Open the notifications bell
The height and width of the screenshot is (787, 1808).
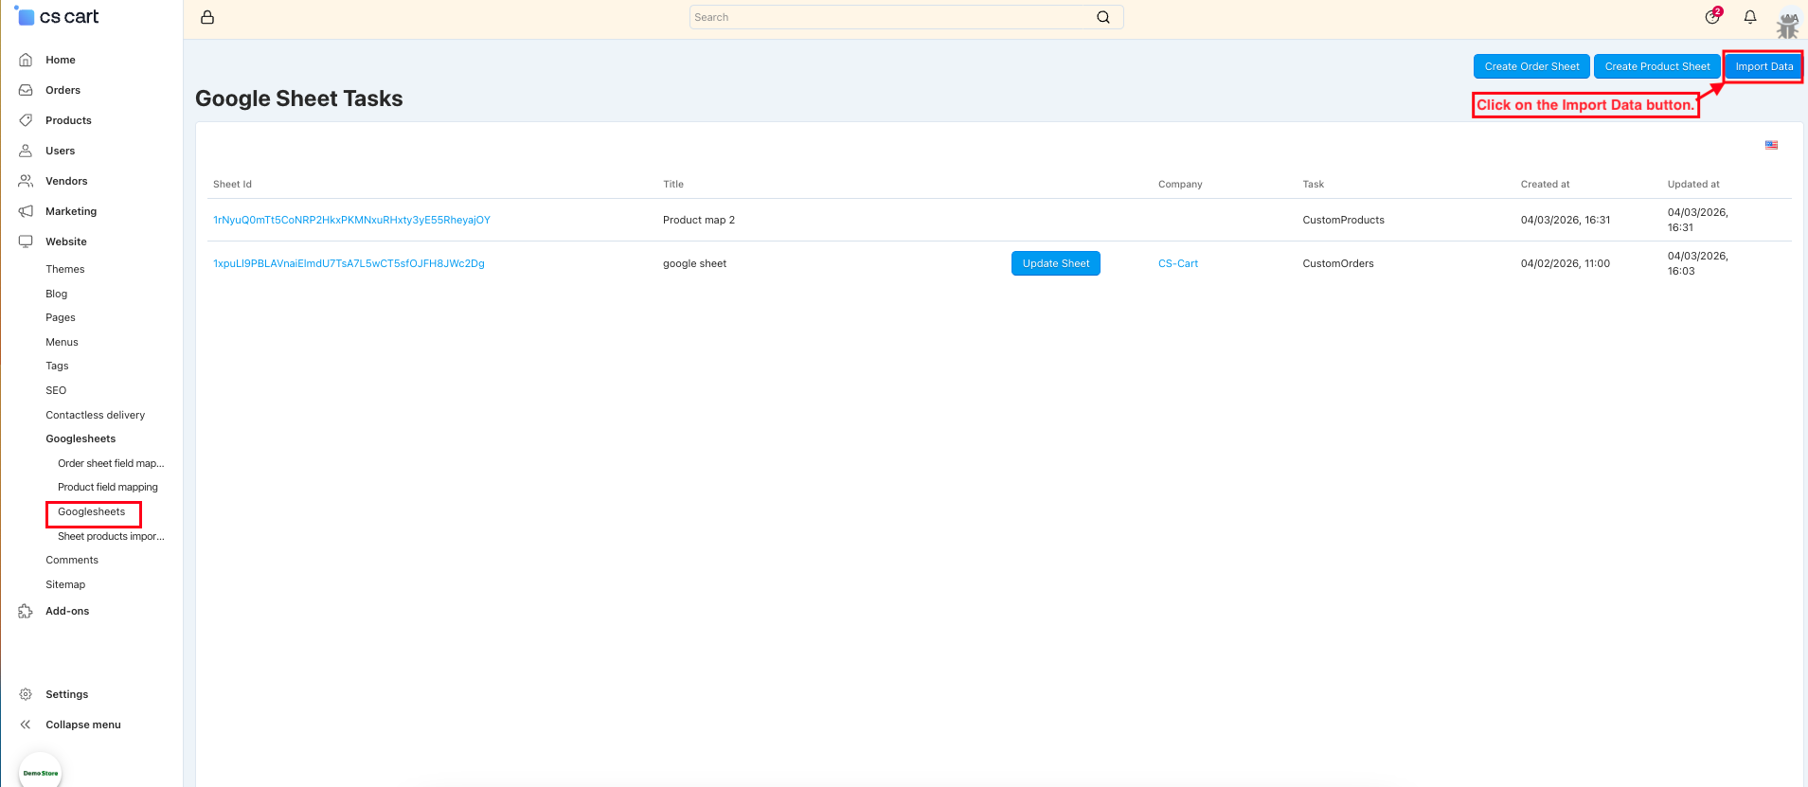pyautogui.click(x=1750, y=17)
